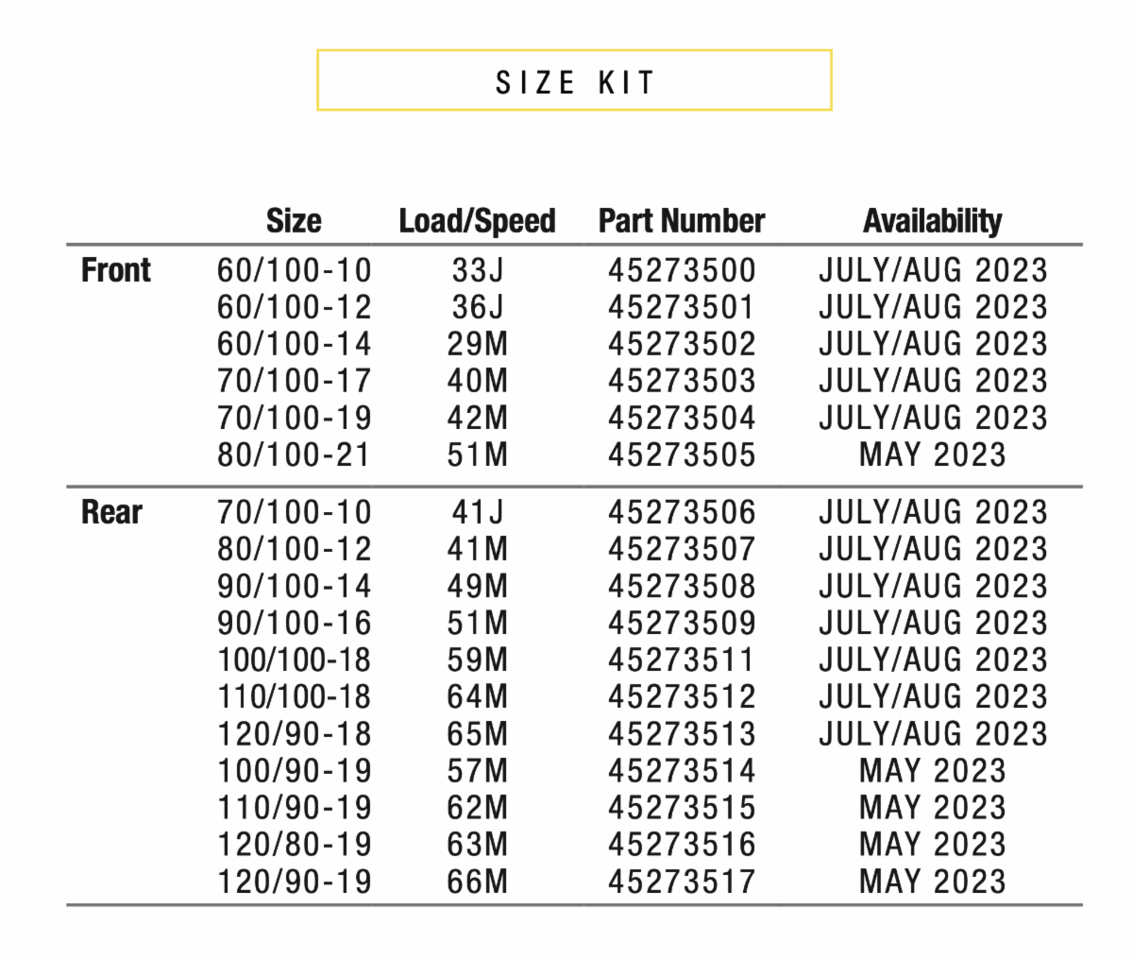Click part number 45273500
Screen dimensions: 1133x960
[x=682, y=271]
